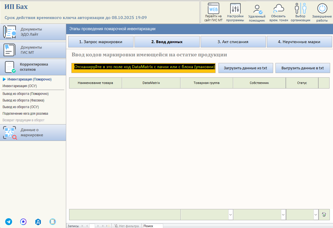Click the ИП Бах organization title
The image size is (333, 228).
coord(16,7)
